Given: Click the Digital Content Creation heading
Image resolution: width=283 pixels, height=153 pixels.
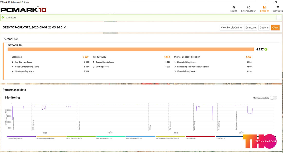Looking at the screenshot, I should pos(187,57).
